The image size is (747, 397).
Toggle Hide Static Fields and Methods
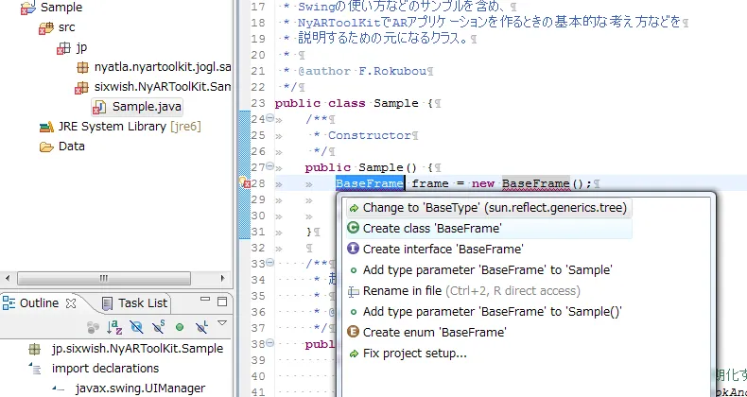click(x=158, y=327)
